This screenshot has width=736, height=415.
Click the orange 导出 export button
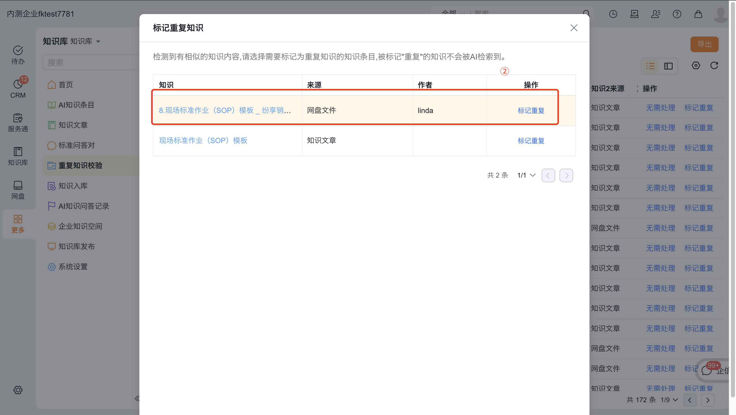[x=704, y=44]
